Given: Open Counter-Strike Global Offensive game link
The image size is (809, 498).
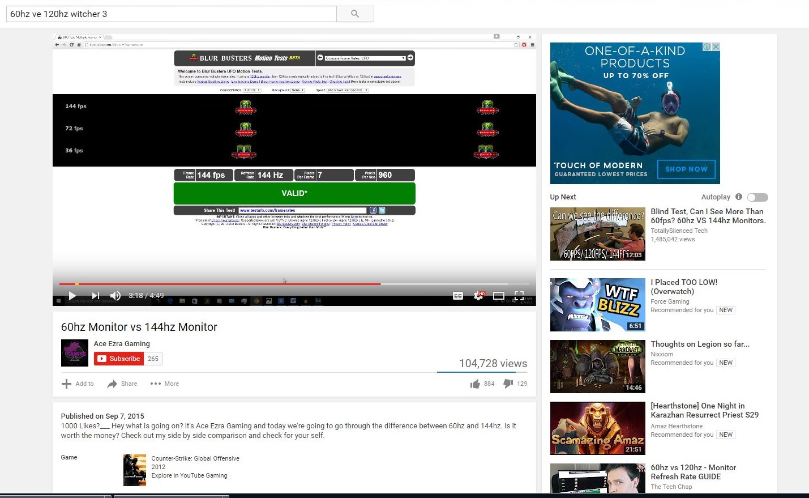Looking at the screenshot, I should click(x=195, y=458).
